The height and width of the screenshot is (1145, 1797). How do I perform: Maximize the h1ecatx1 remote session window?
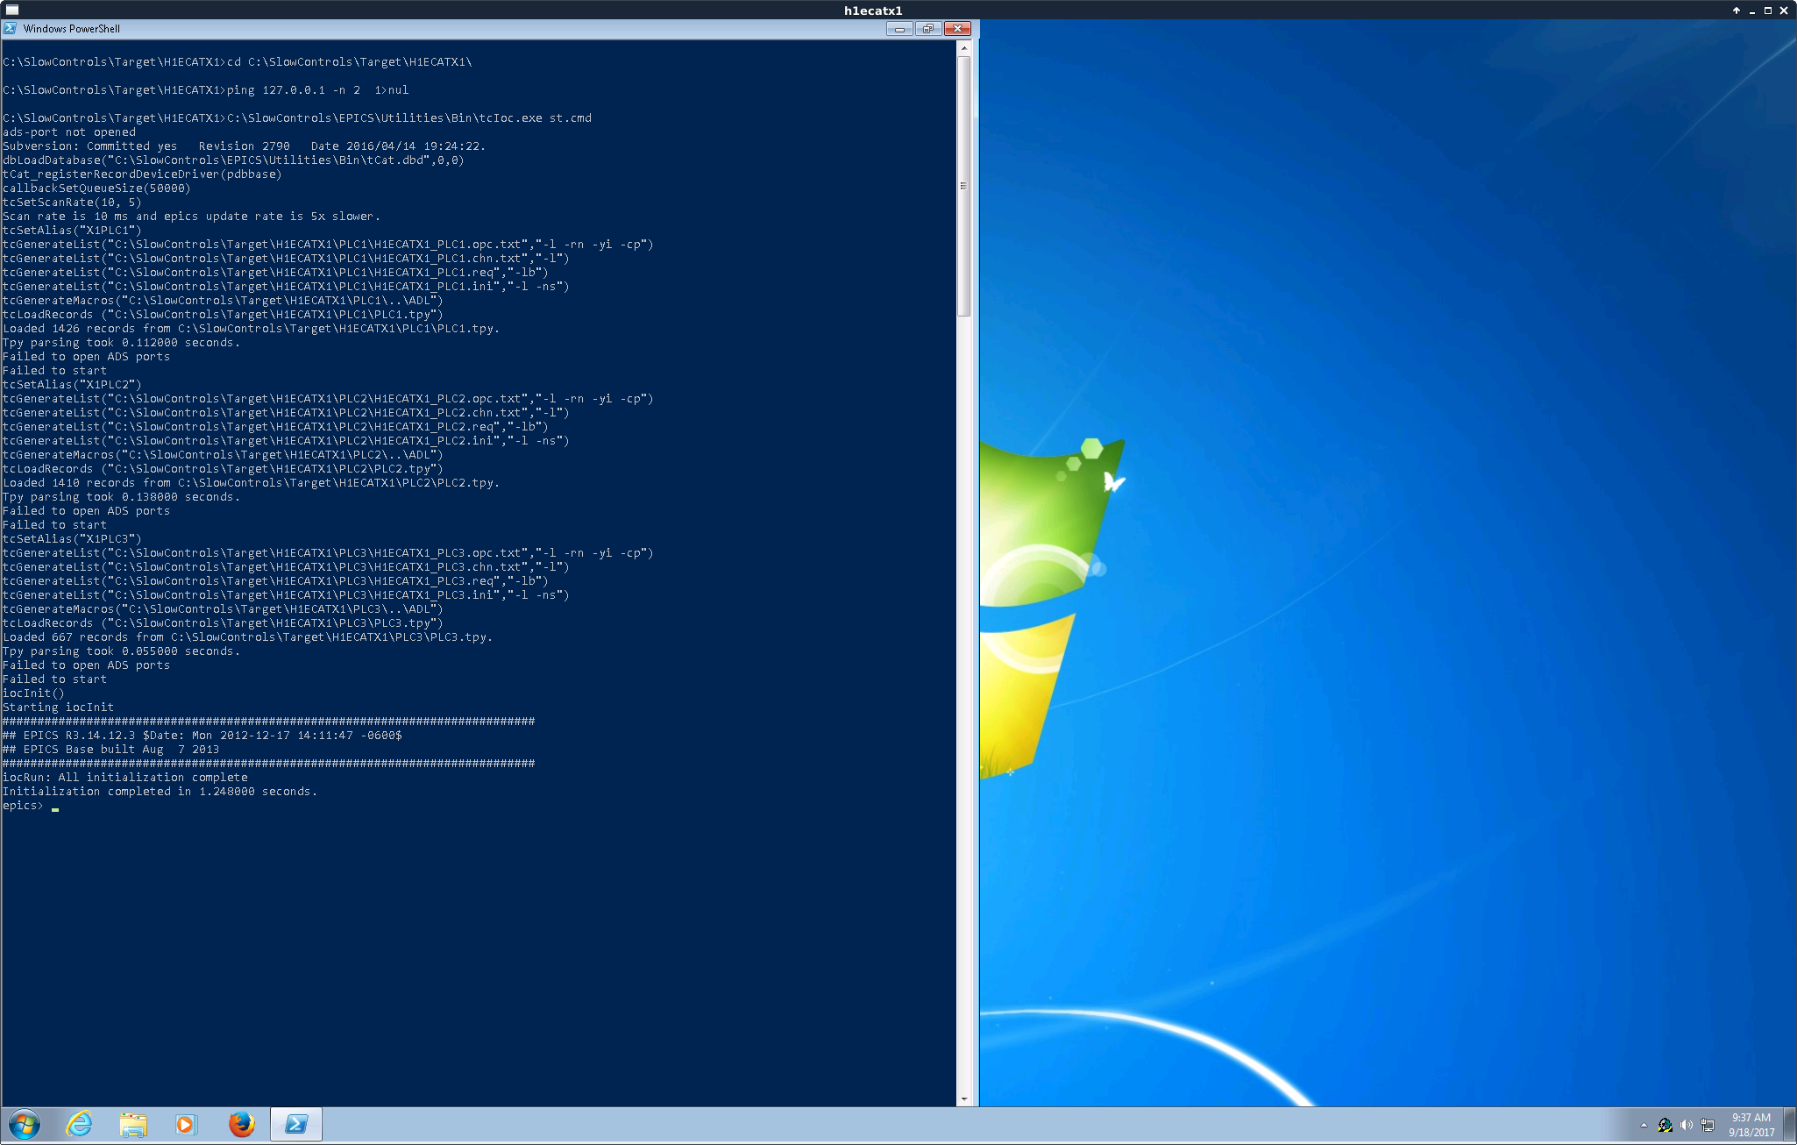[1767, 11]
